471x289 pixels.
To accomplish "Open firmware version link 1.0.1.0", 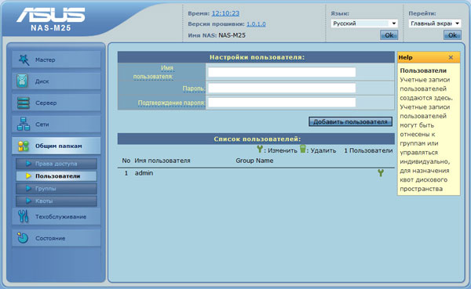I will [256, 24].
